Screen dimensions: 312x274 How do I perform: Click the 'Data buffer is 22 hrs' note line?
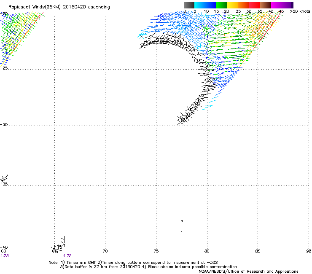(148, 267)
